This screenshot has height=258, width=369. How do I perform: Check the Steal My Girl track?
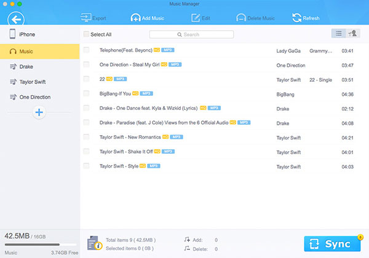[x=86, y=64]
